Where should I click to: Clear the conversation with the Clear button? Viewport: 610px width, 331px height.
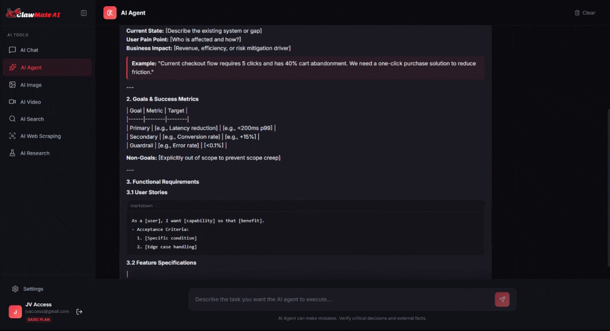click(585, 13)
